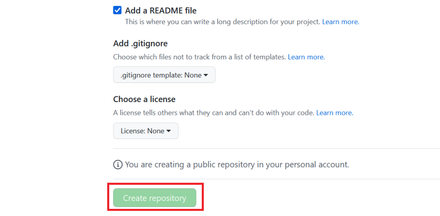440x216 pixels.
Task: Open the Learn more link about README descriptions
Action: [x=341, y=22]
